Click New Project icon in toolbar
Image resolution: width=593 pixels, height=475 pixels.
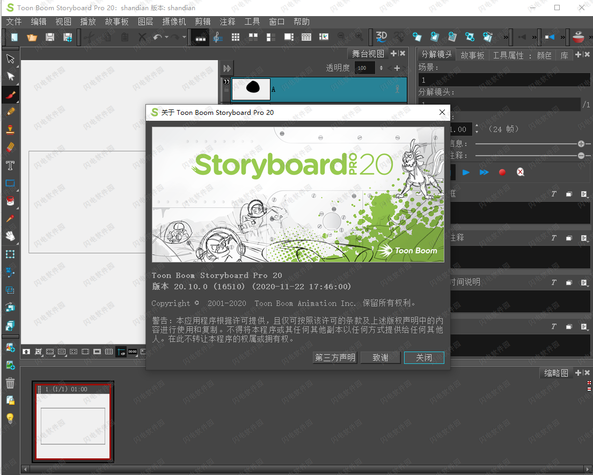click(14, 37)
